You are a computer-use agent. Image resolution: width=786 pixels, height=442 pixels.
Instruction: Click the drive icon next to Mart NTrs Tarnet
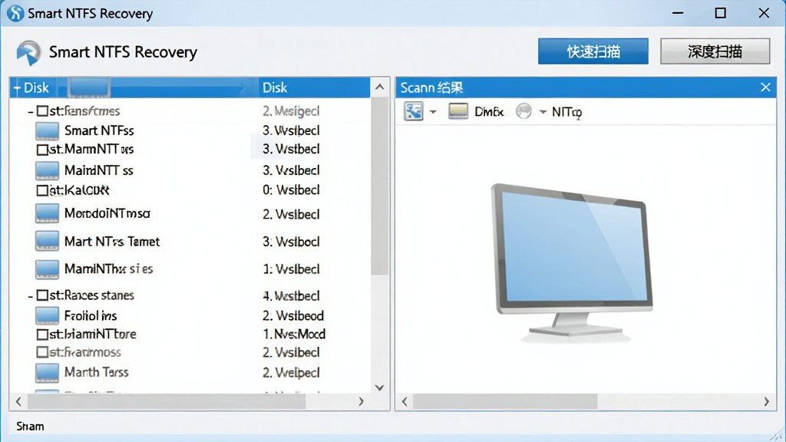pos(47,241)
